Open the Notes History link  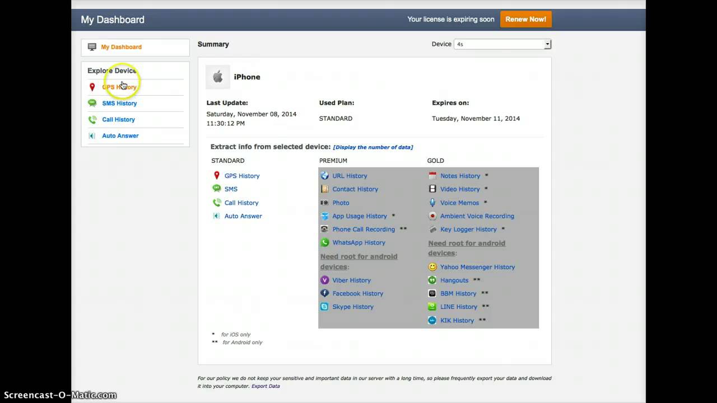pyautogui.click(x=460, y=176)
